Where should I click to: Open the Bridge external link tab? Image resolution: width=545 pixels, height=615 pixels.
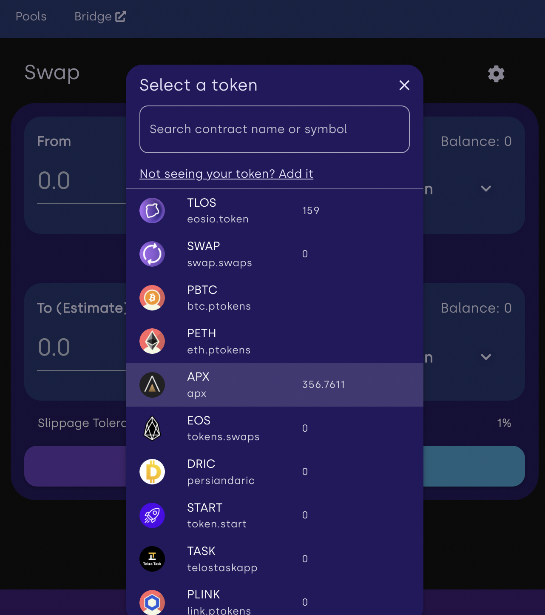click(x=100, y=17)
